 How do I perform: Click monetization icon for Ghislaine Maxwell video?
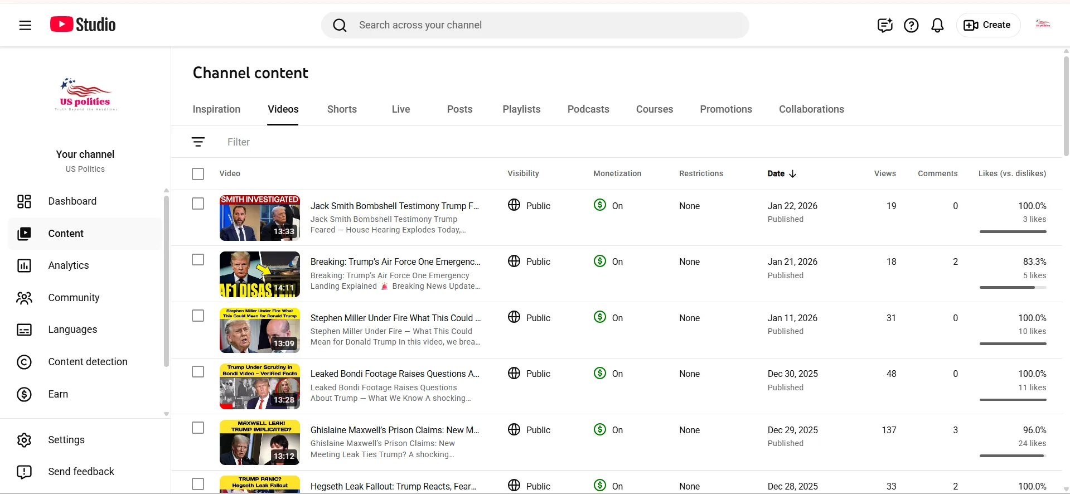click(600, 429)
